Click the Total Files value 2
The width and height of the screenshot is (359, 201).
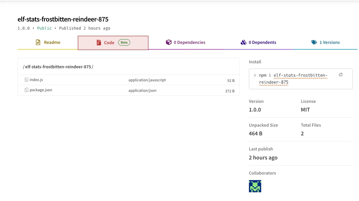302,134
